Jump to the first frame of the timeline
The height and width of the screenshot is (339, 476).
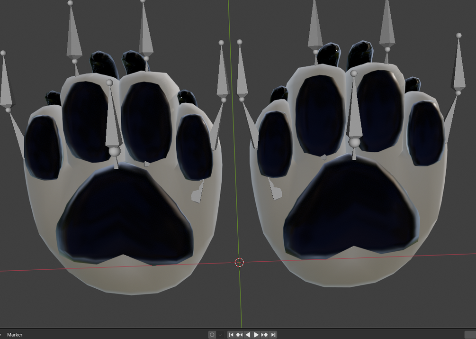tap(231, 335)
